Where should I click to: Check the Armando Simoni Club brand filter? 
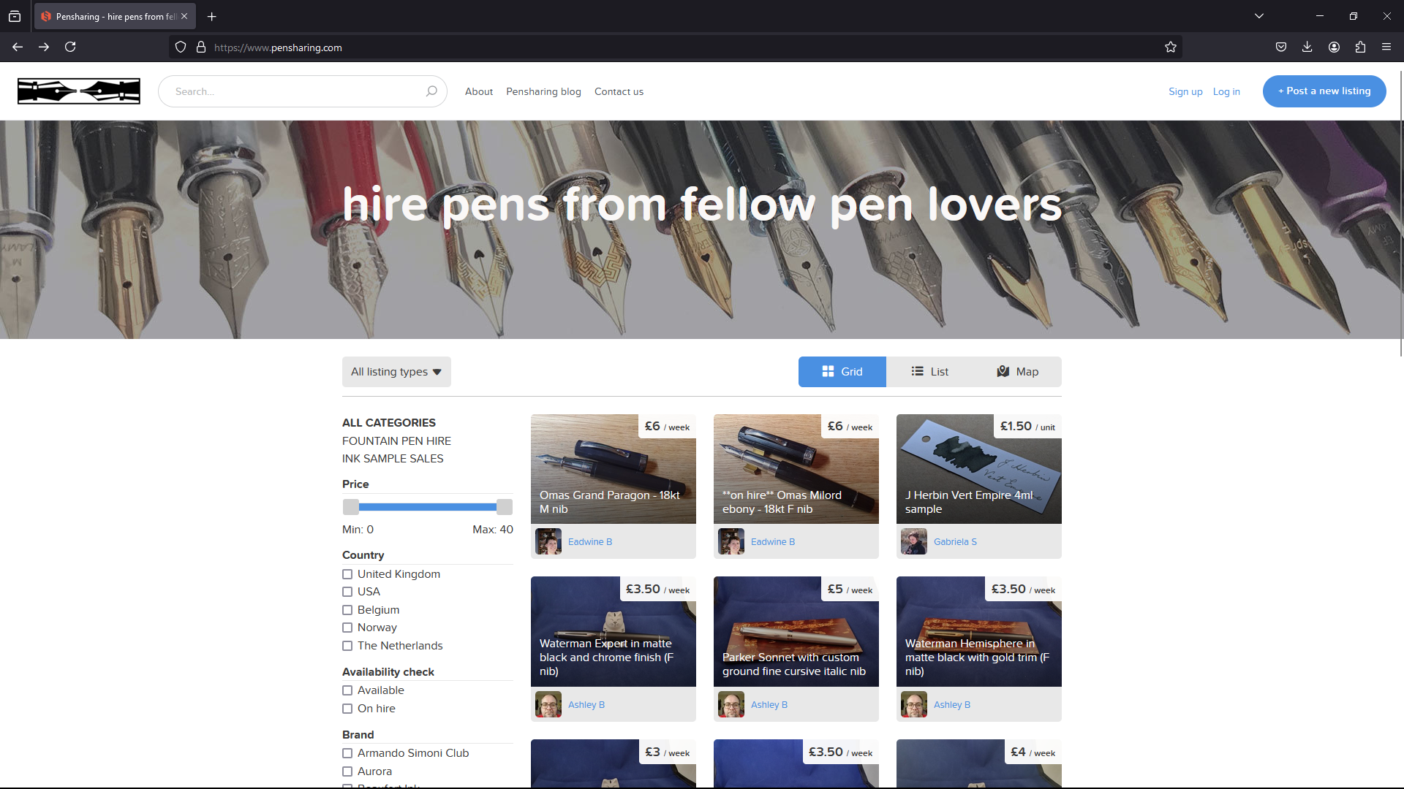tap(347, 752)
